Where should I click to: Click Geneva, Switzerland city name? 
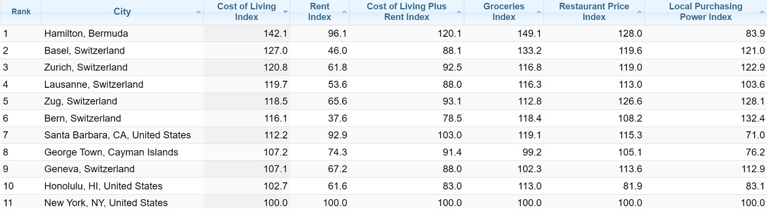[89, 169]
